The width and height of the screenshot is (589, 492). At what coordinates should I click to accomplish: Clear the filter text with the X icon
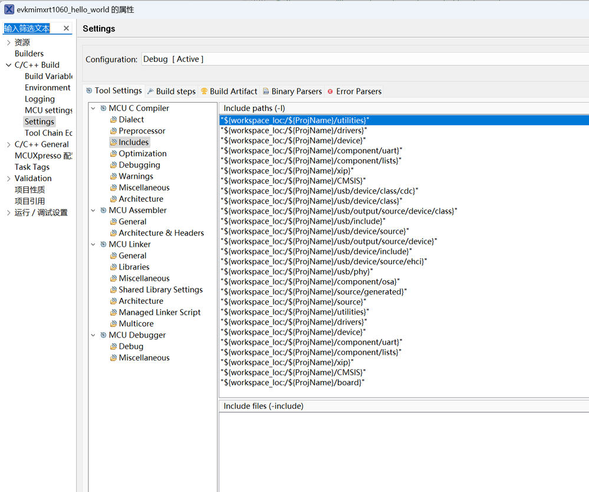pos(66,28)
